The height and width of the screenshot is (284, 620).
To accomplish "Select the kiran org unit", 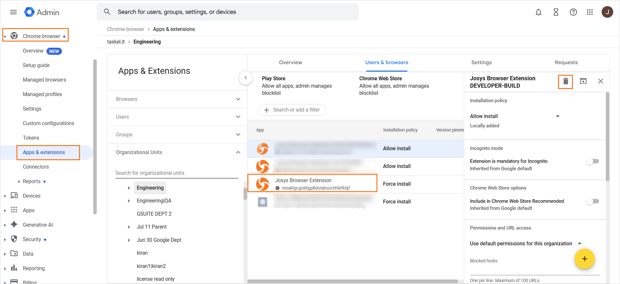I will click(x=142, y=253).
